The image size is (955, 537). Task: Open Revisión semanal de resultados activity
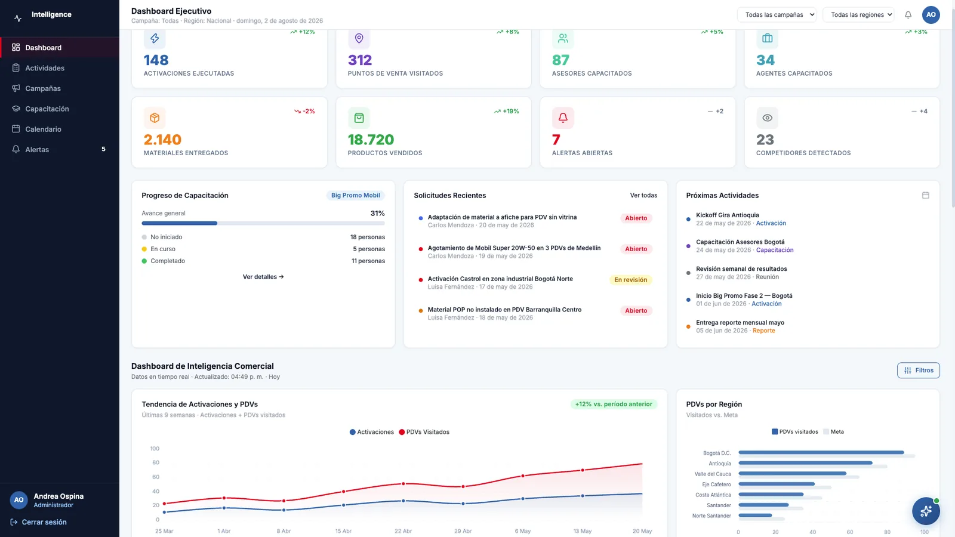pyautogui.click(x=808, y=273)
